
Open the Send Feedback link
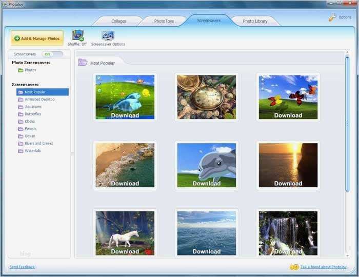tap(22, 267)
